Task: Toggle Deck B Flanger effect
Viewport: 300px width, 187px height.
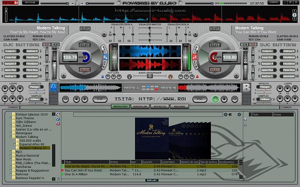Action: (263, 87)
